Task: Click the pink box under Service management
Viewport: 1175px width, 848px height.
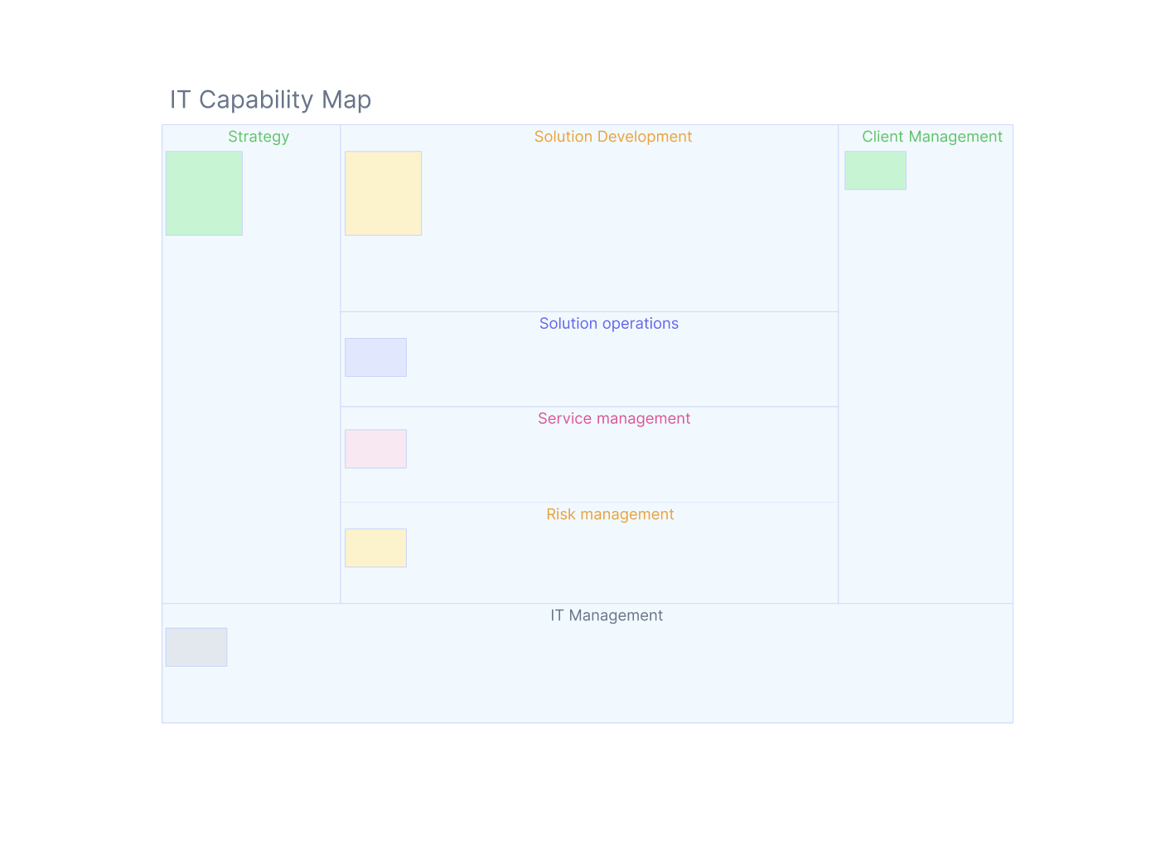Action: 375,449
